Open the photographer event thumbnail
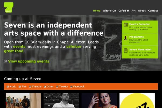 tap(23, 100)
